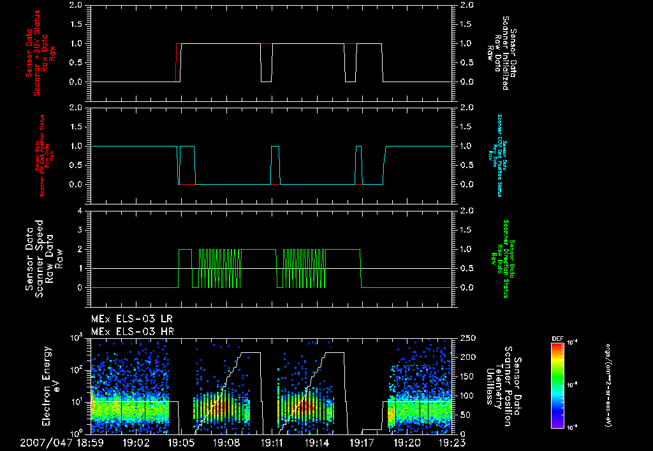Click the 'MEx ELS-03 LR' plot title
Image resolution: width=653 pixels, height=451 pixels.
pyautogui.click(x=131, y=319)
